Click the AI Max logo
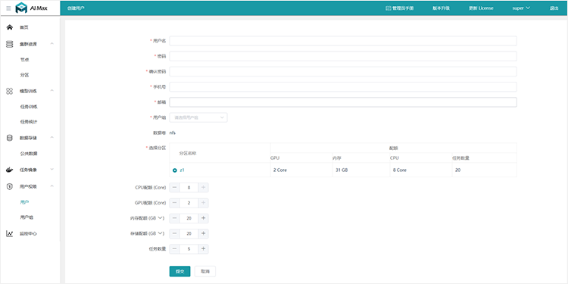Image resolution: width=568 pixels, height=284 pixels. click(x=32, y=8)
